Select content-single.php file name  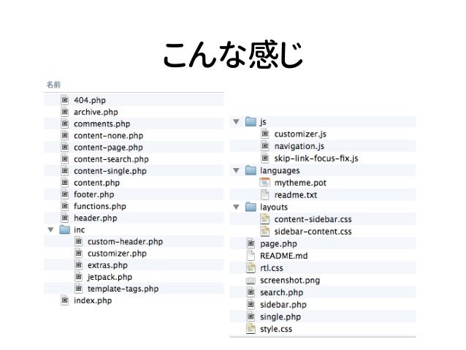coord(110,171)
